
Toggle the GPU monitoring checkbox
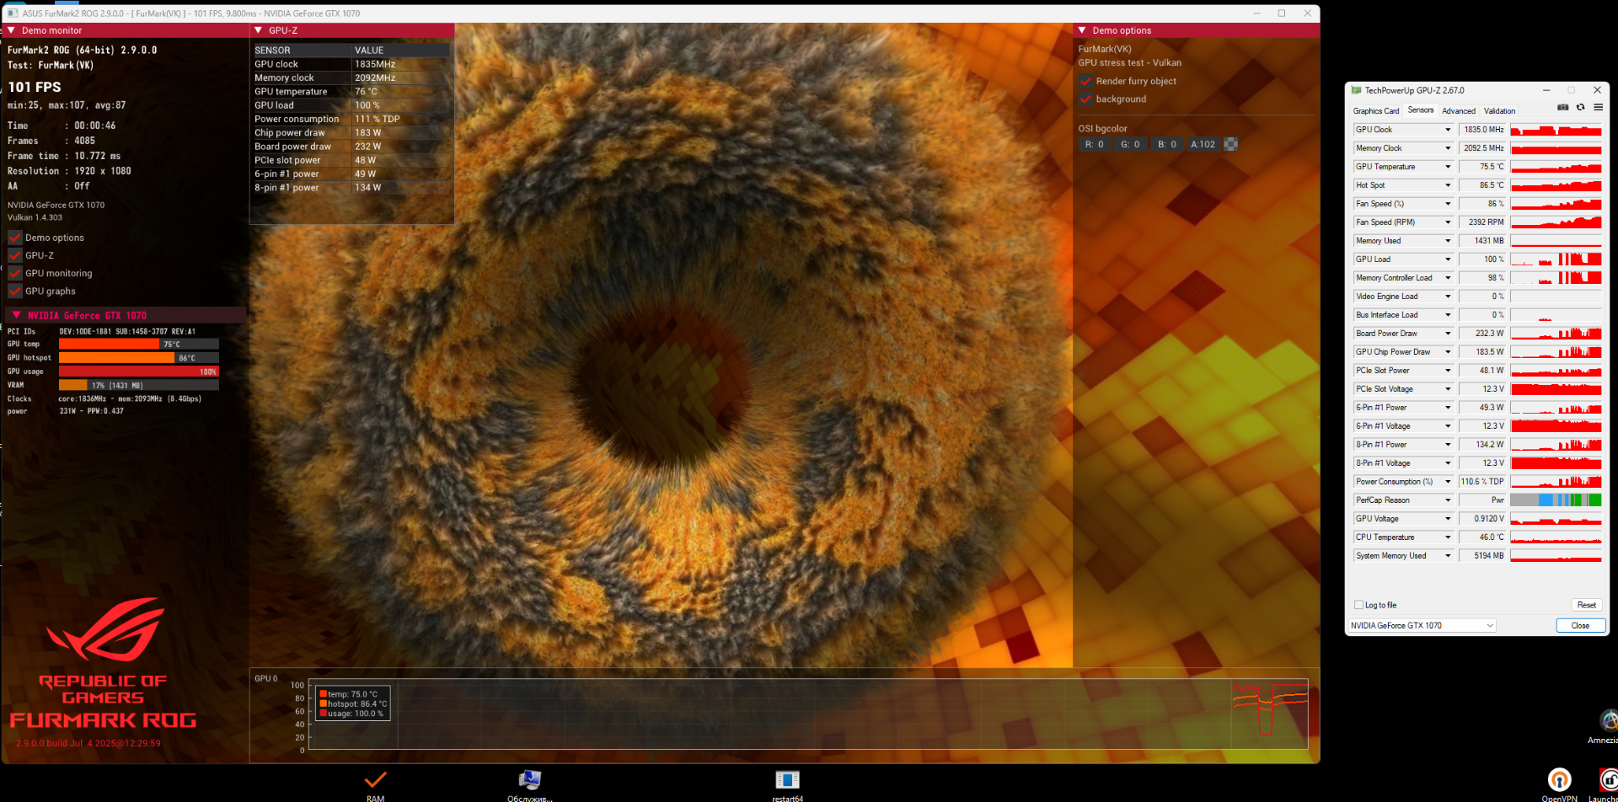pyautogui.click(x=15, y=273)
